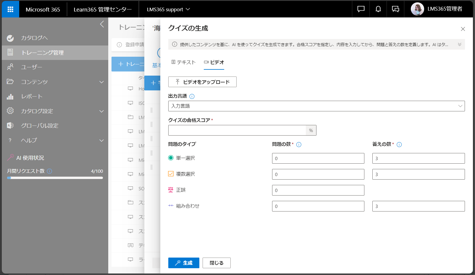Open the LMS365 support dropdown

[168, 9]
